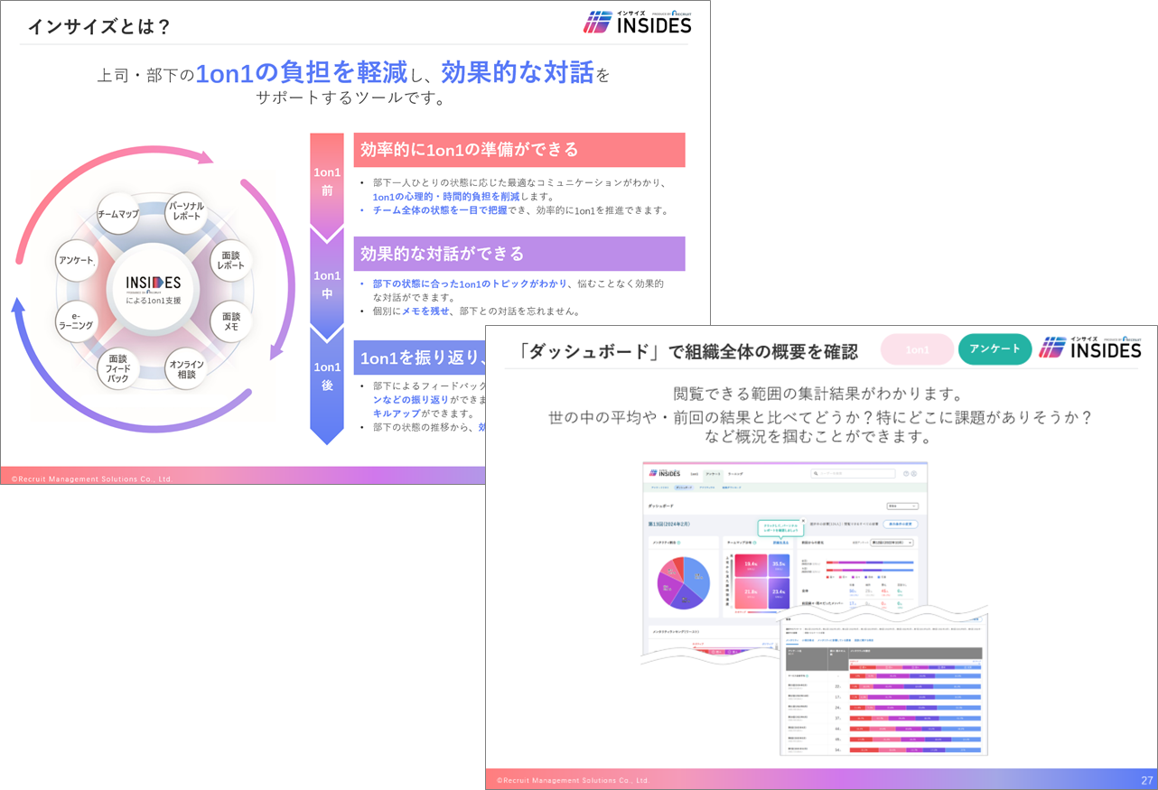The width and height of the screenshot is (1158, 790).
Task: Click the 詳細を見る link above quadrant chart
Action: click(x=780, y=543)
